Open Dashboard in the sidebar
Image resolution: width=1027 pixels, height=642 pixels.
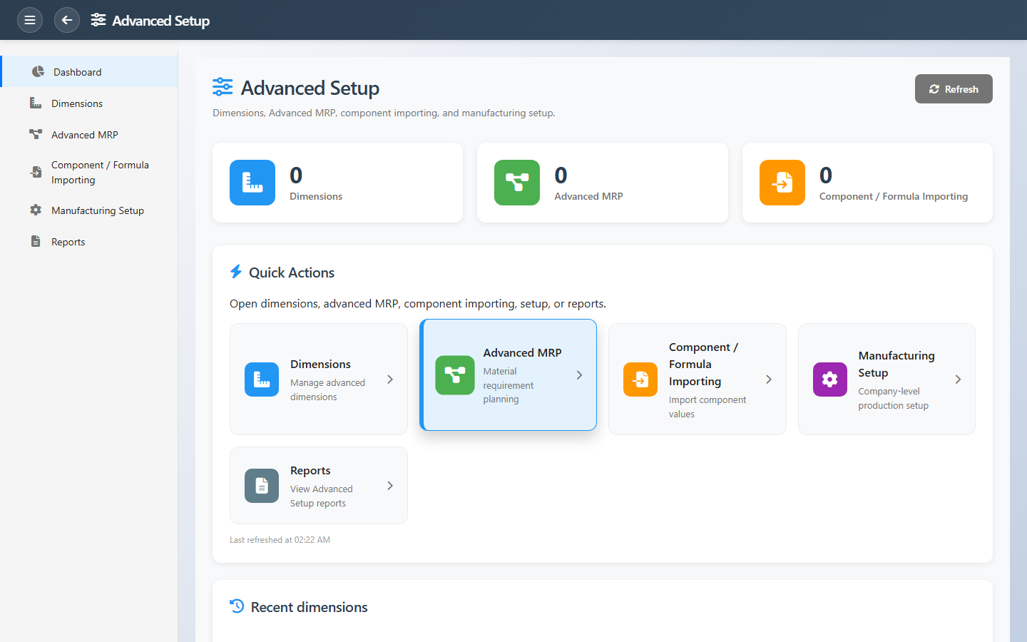77,72
